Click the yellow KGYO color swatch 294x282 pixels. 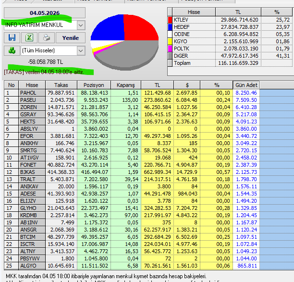pyautogui.click(x=170, y=41)
